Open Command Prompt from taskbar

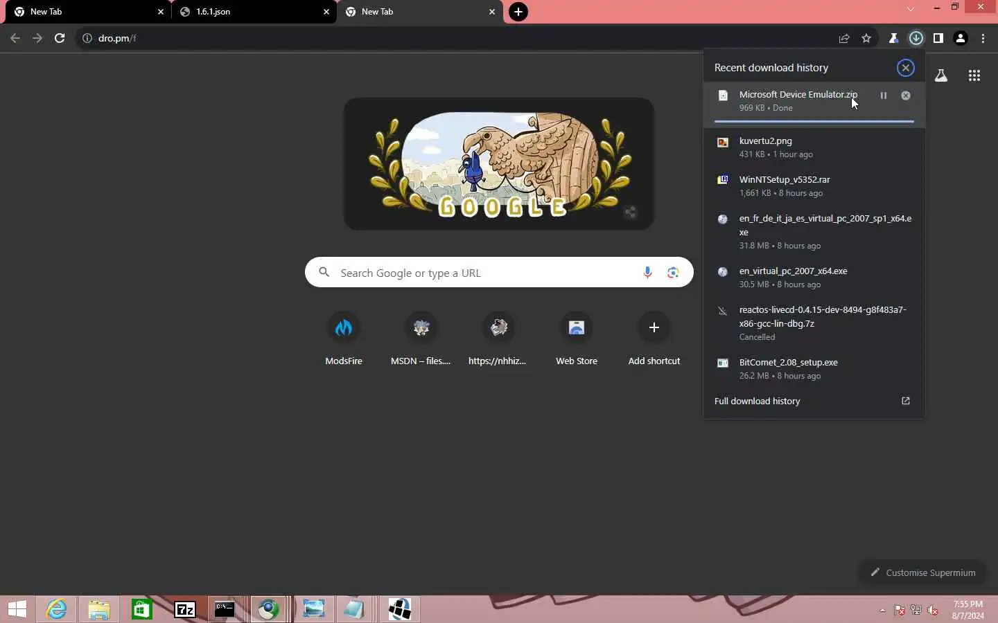(225, 609)
